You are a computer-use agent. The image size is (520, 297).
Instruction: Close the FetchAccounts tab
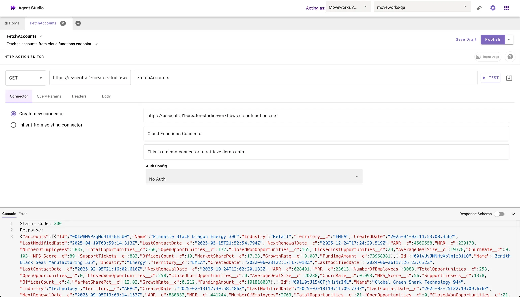63,23
